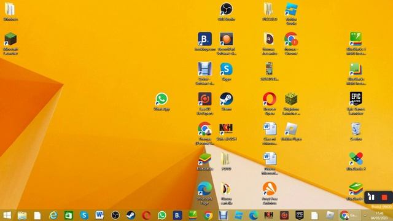Click the OBS Studio taskbar icon
393x221 pixels.
coord(115,215)
